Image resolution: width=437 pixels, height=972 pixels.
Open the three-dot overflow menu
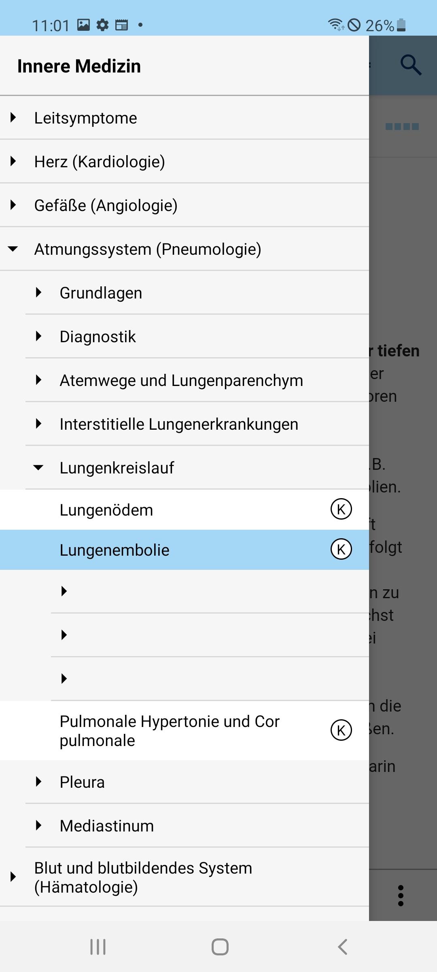[x=401, y=895]
